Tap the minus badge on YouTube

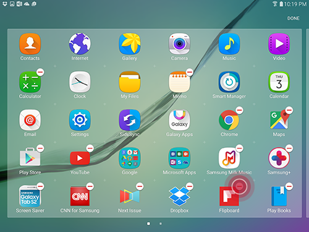(90, 148)
